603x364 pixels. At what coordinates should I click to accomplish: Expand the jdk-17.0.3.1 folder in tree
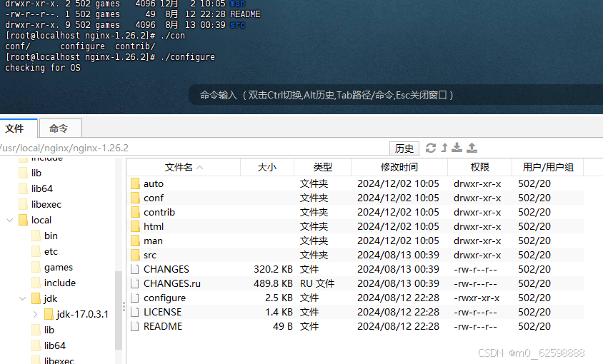pyautogui.click(x=36, y=314)
